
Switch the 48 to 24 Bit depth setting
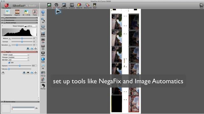[26, 13]
